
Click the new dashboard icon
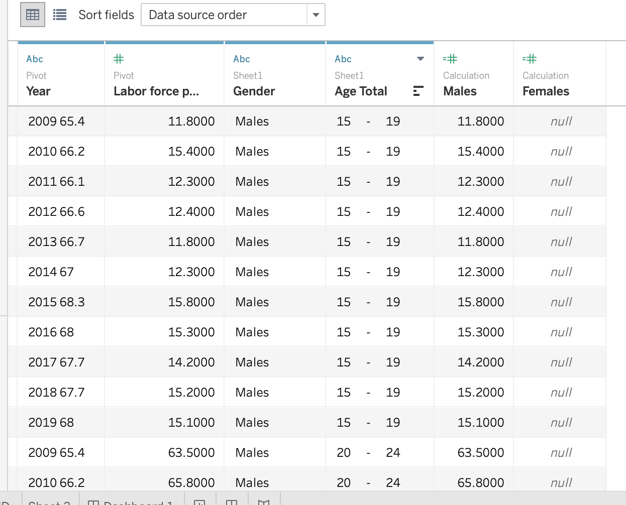click(232, 501)
